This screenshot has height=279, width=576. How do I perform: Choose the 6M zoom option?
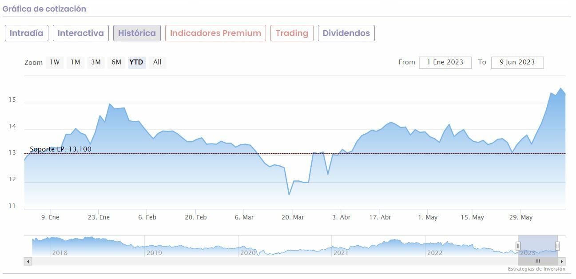[x=116, y=62]
